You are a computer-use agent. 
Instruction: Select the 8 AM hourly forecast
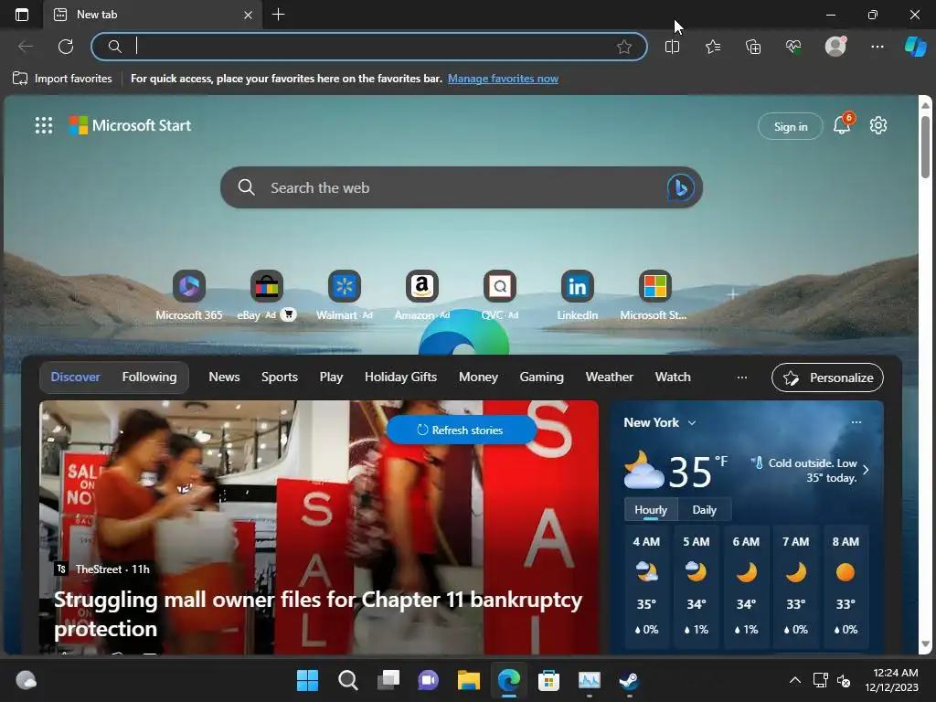tap(846, 585)
